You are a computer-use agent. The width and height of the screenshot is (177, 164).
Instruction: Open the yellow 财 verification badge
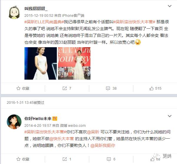(55, 119)
